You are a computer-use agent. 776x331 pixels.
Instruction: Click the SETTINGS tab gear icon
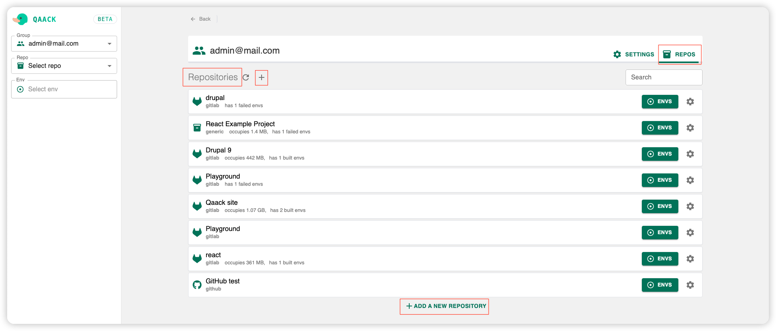click(617, 54)
